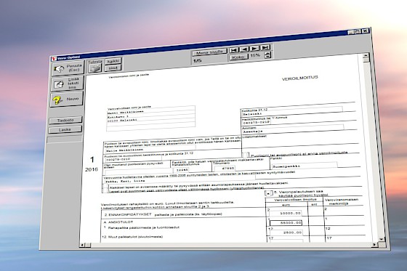This screenshot has width=407, height=271.
Task: Click the Tilinumero field 67890
Action: (x=225, y=169)
